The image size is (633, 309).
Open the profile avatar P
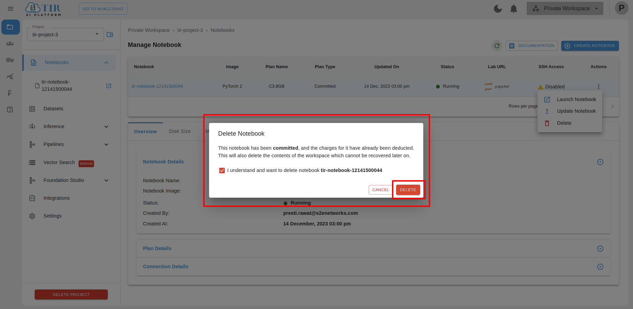tap(621, 8)
